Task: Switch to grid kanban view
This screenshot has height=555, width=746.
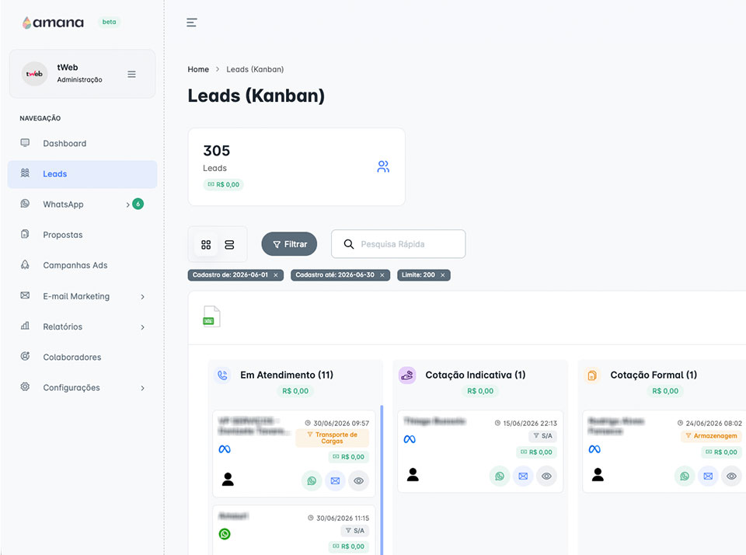Action: point(206,245)
